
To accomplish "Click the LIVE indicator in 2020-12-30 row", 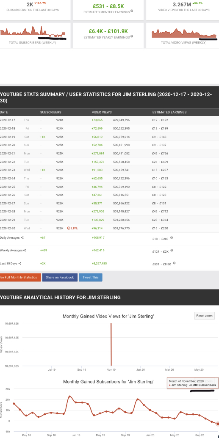I will point(73,228).
